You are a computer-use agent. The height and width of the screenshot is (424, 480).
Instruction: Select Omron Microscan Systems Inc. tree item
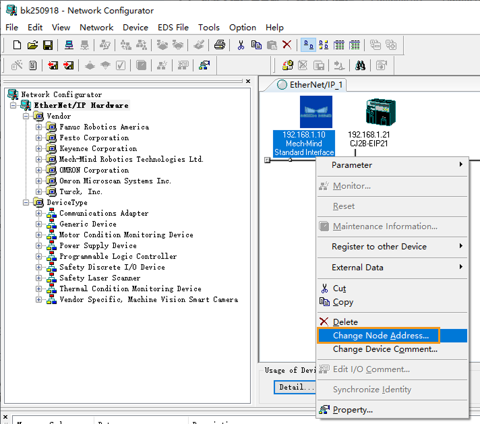pos(115,181)
